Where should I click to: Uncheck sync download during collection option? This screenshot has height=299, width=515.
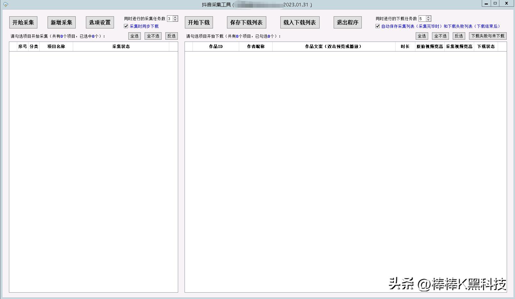point(126,26)
